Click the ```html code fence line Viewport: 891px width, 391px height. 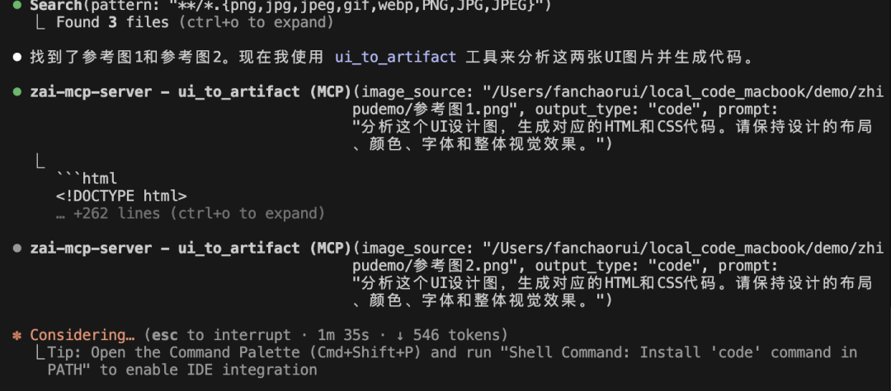pos(87,178)
